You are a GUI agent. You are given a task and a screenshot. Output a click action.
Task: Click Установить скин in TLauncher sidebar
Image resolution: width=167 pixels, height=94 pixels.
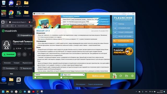click(123, 28)
